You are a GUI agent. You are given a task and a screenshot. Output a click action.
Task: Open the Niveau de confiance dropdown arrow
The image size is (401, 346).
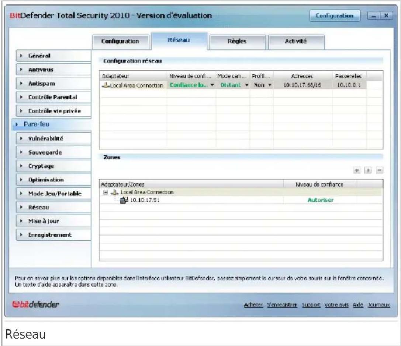pyautogui.click(x=212, y=85)
